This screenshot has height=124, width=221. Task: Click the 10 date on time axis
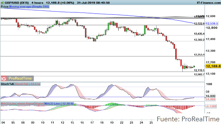pyautogui.click(x=43, y=122)
